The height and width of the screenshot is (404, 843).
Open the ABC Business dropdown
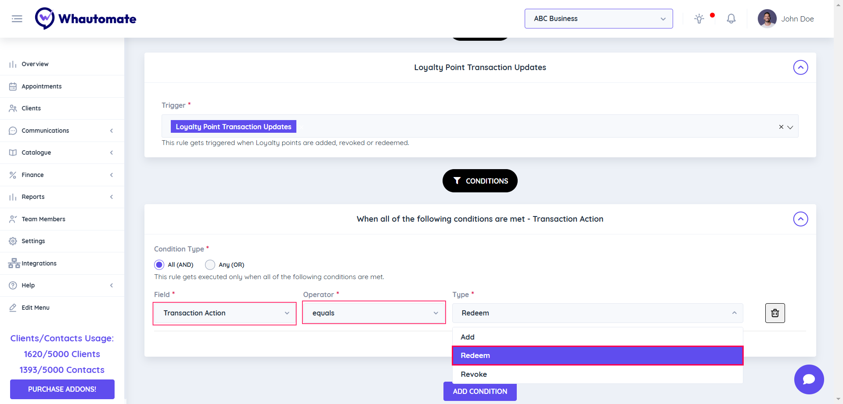coord(598,19)
